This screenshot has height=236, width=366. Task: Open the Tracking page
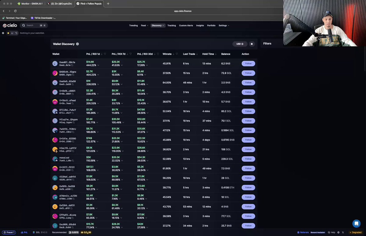click(171, 26)
